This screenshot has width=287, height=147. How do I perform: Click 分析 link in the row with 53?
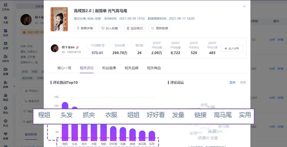272,40
